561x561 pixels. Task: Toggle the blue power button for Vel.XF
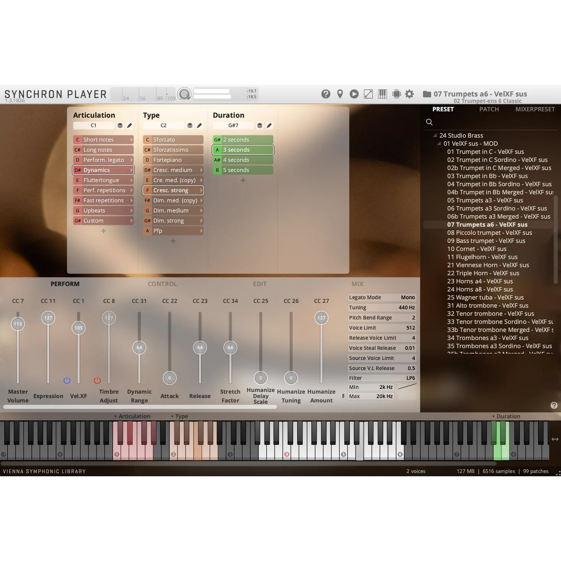67,380
